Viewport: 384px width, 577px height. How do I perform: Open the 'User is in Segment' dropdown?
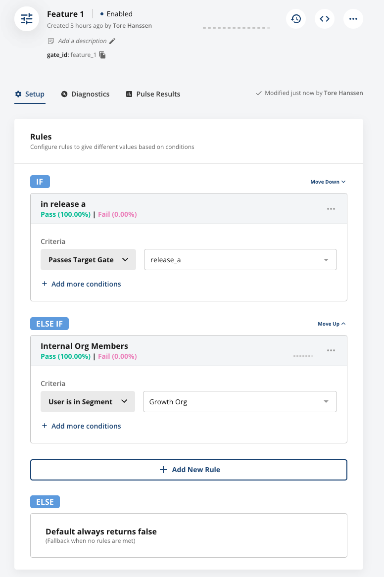tap(88, 401)
